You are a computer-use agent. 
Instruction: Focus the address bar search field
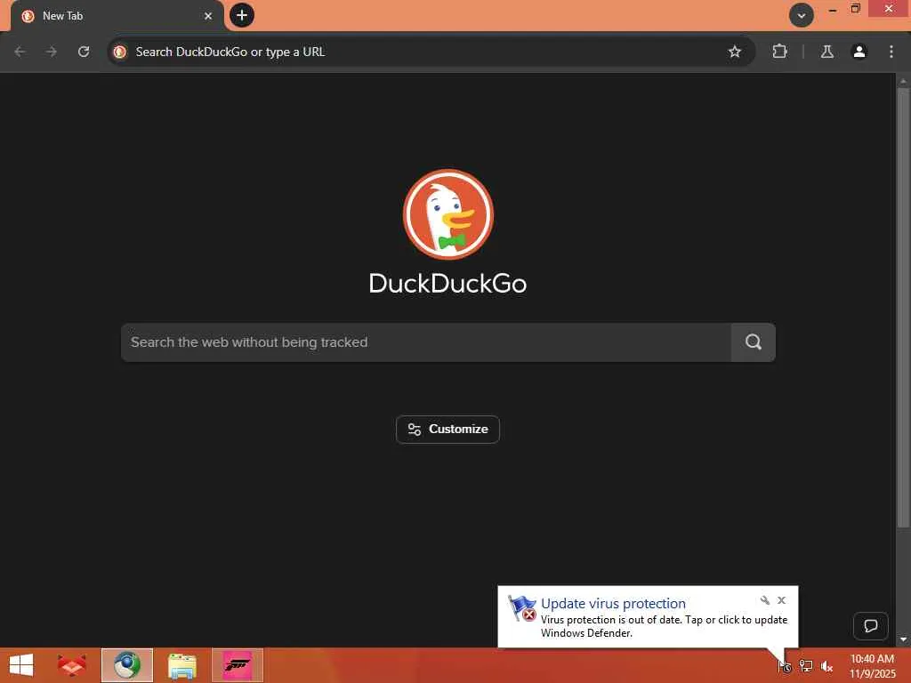[431, 52]
